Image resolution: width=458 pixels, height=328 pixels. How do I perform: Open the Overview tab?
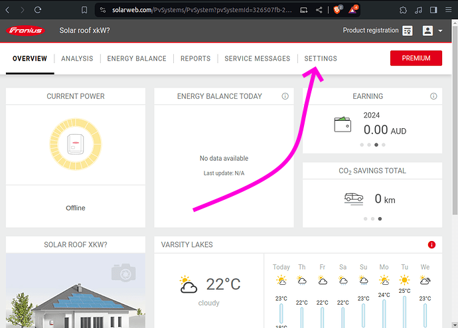[30, 58]
